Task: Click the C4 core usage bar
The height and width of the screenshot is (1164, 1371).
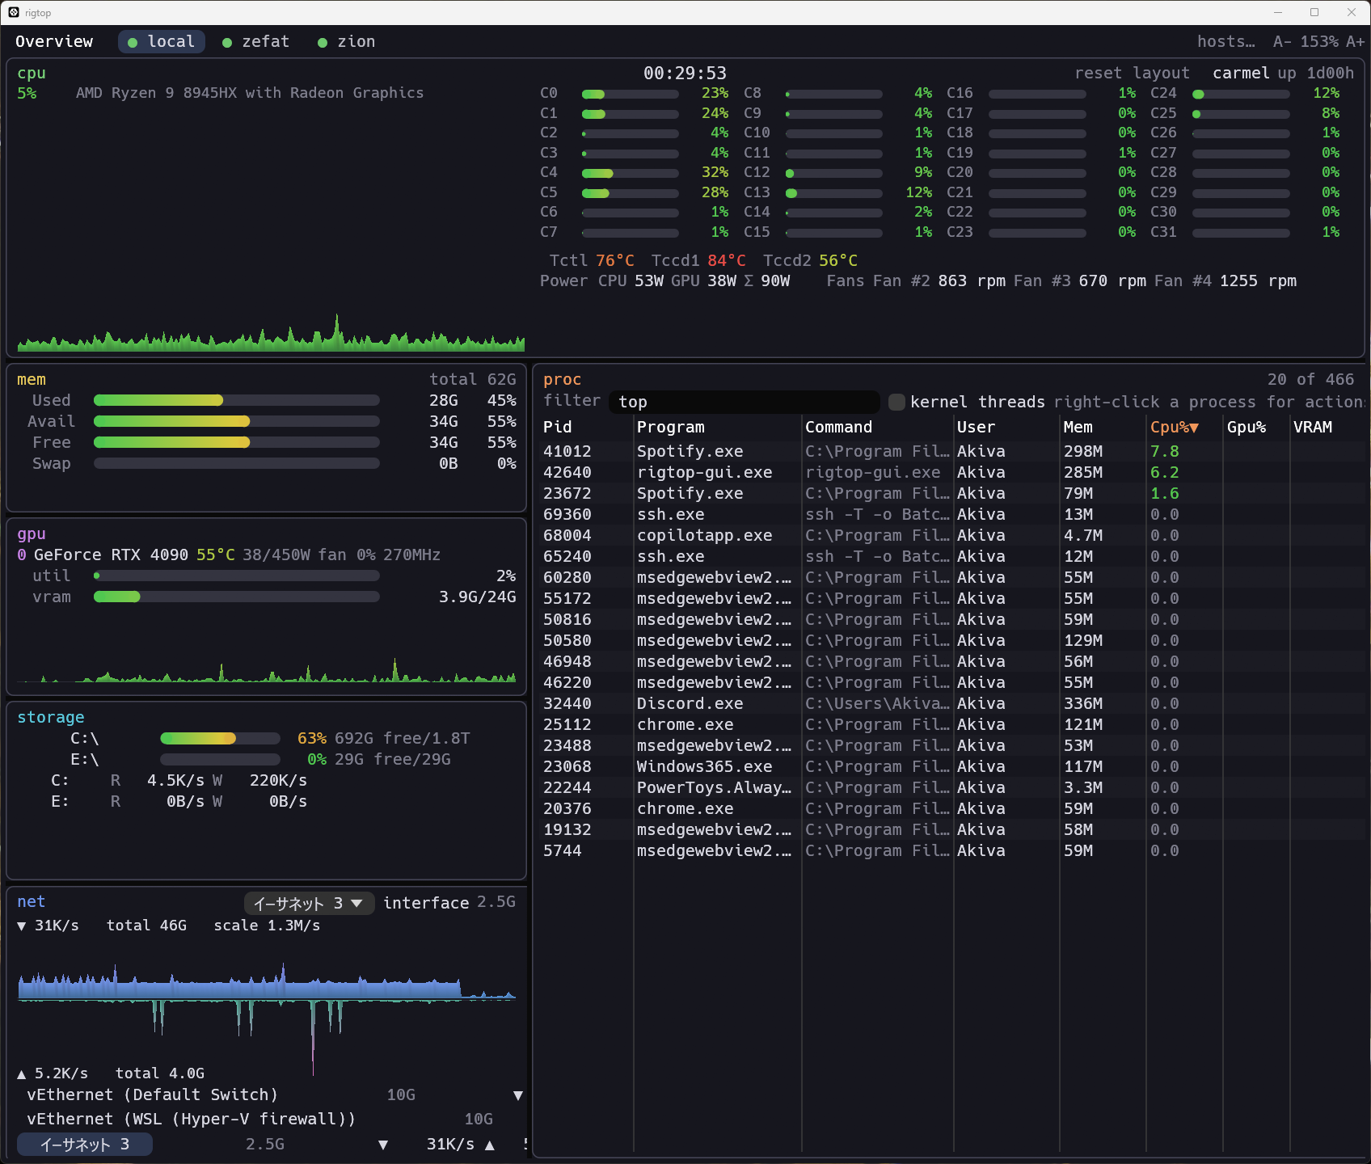Action: [x=630, y=173]
